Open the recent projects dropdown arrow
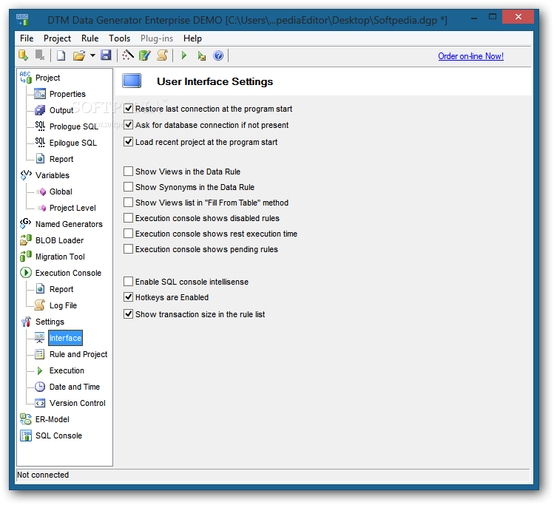This screenshot has height=505, width=554. (x=92, y=55)
